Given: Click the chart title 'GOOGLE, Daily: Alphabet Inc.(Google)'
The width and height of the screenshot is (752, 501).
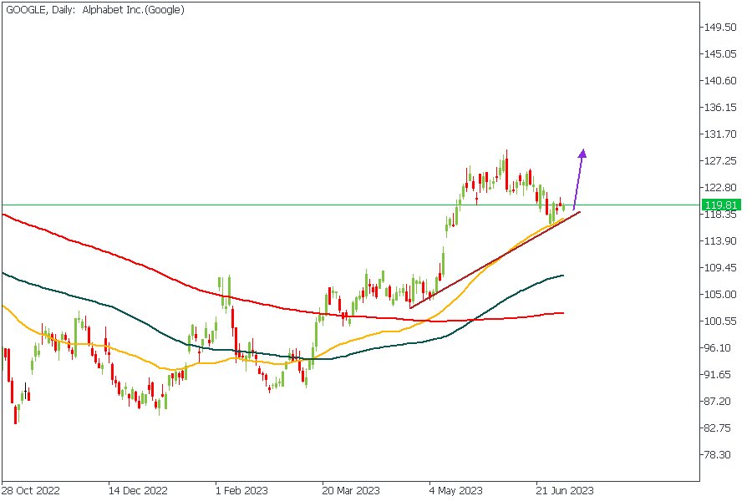Looking at the screenshot, I should [95, 10].
